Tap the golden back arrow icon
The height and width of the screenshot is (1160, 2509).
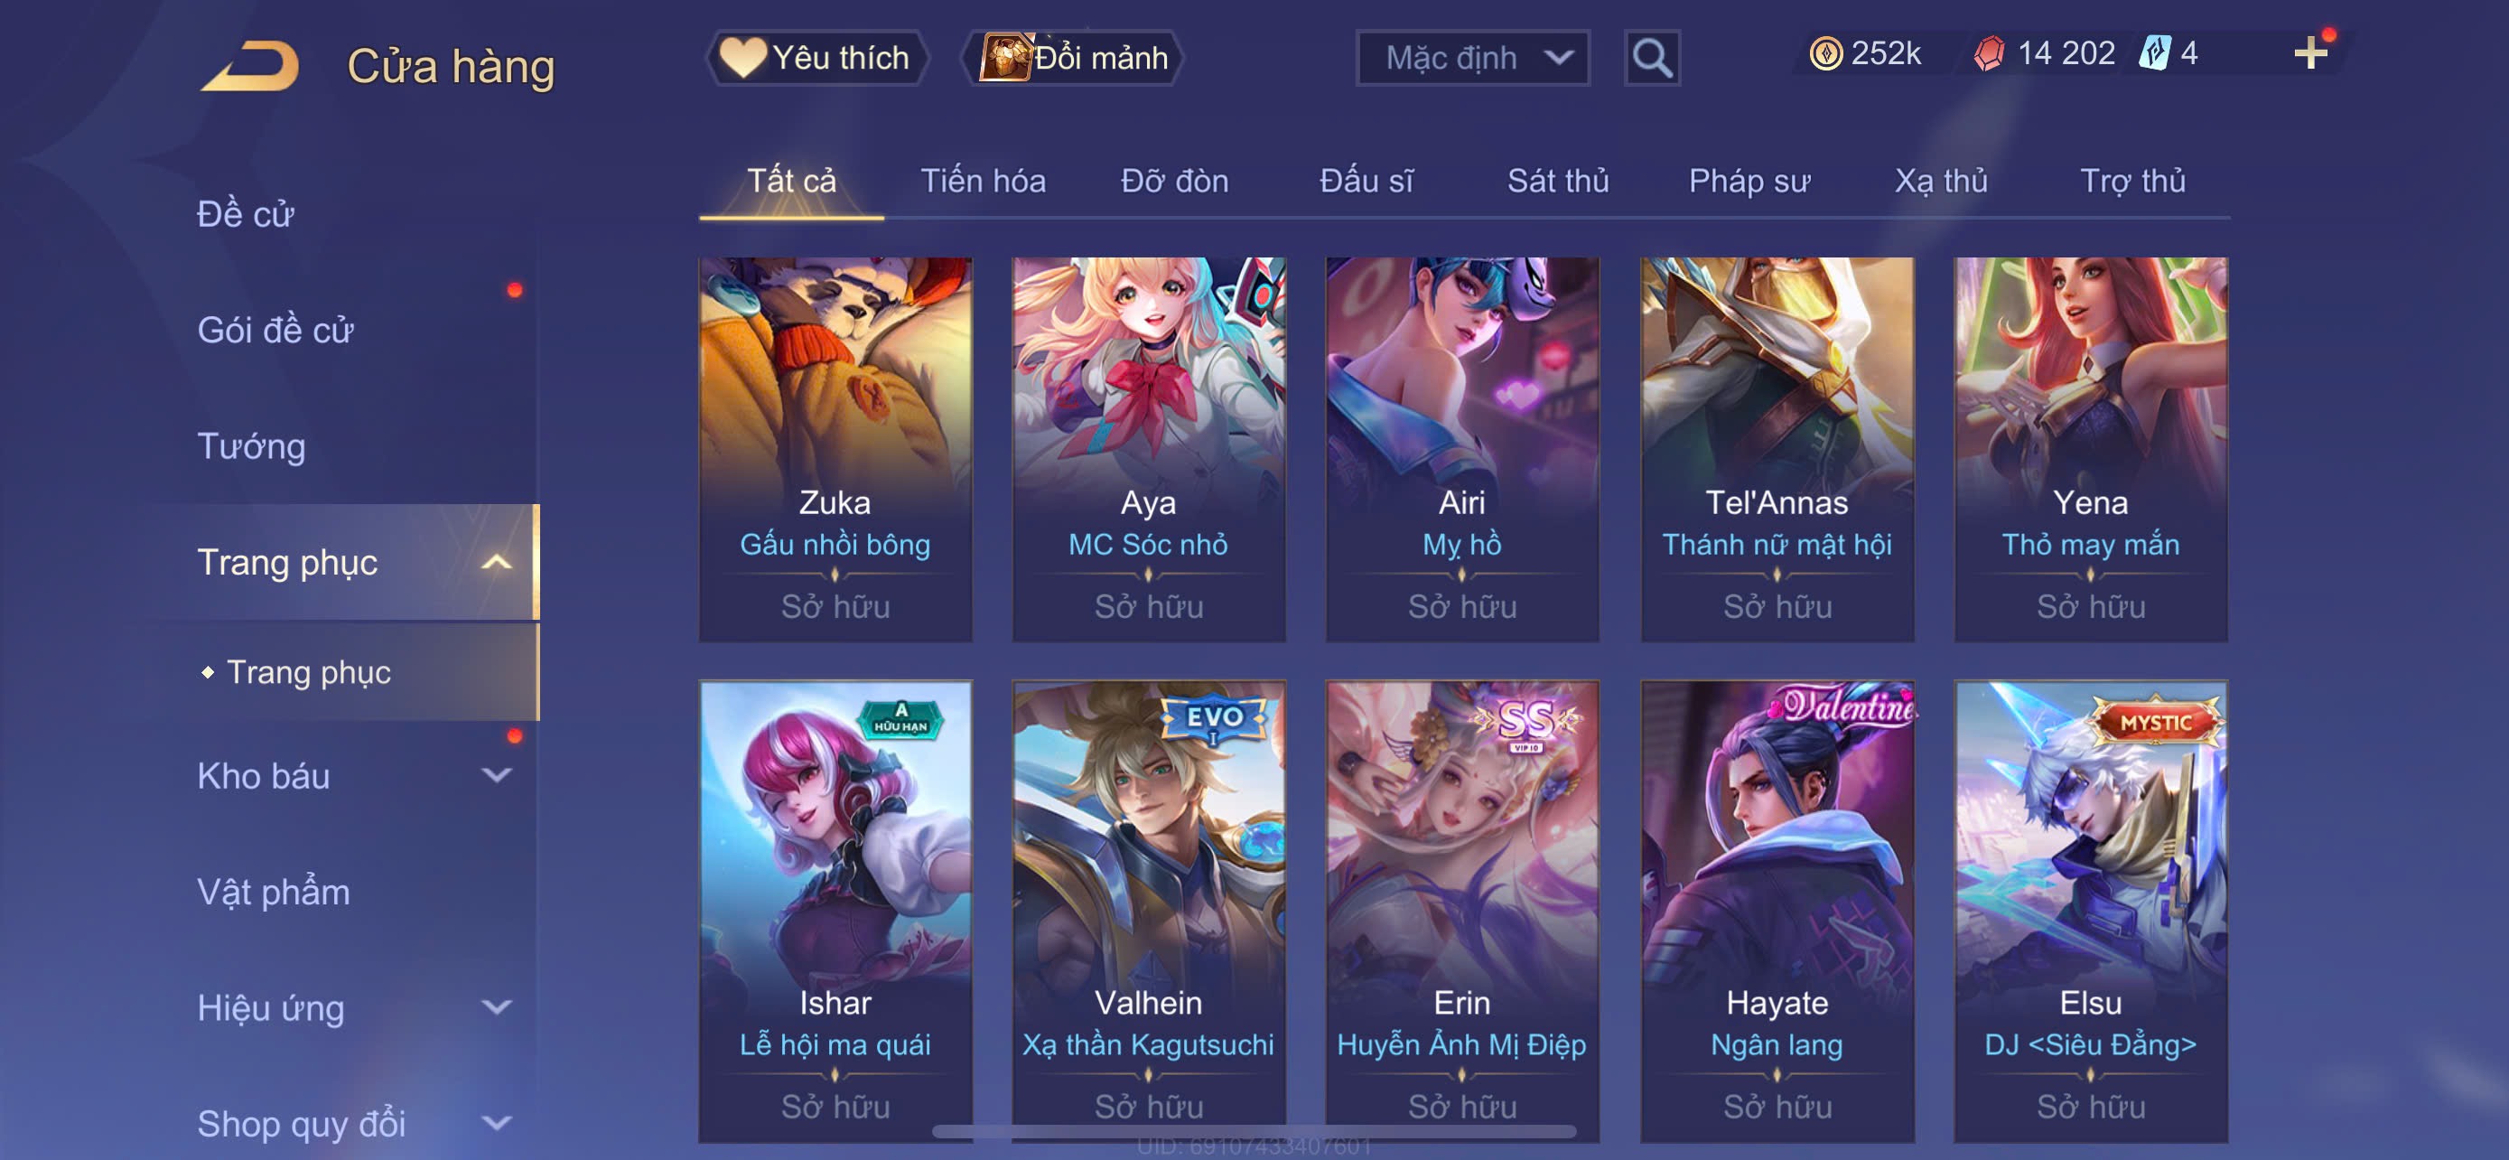250,66
